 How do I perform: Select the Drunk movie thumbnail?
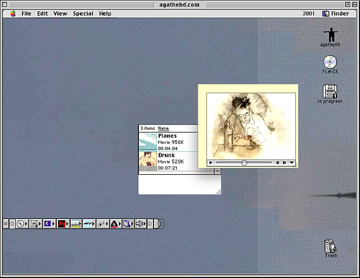[148, 161]
